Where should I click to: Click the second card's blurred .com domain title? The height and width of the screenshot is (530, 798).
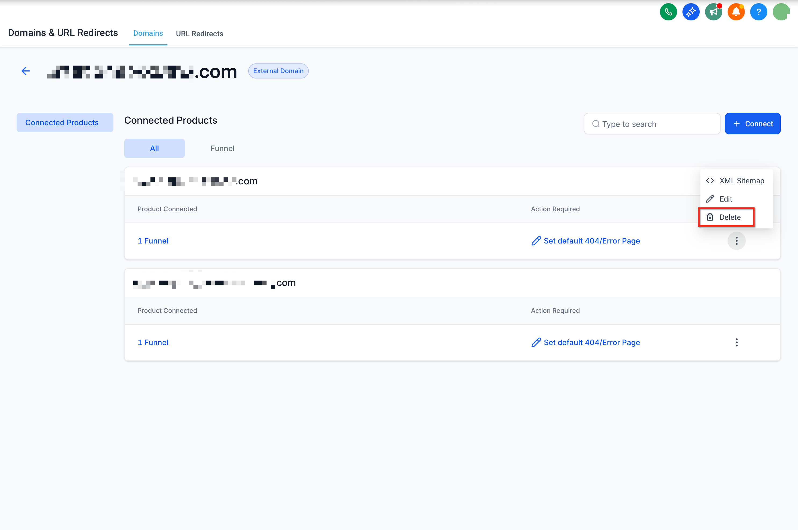pyautogui.click(x=214, y=283)
